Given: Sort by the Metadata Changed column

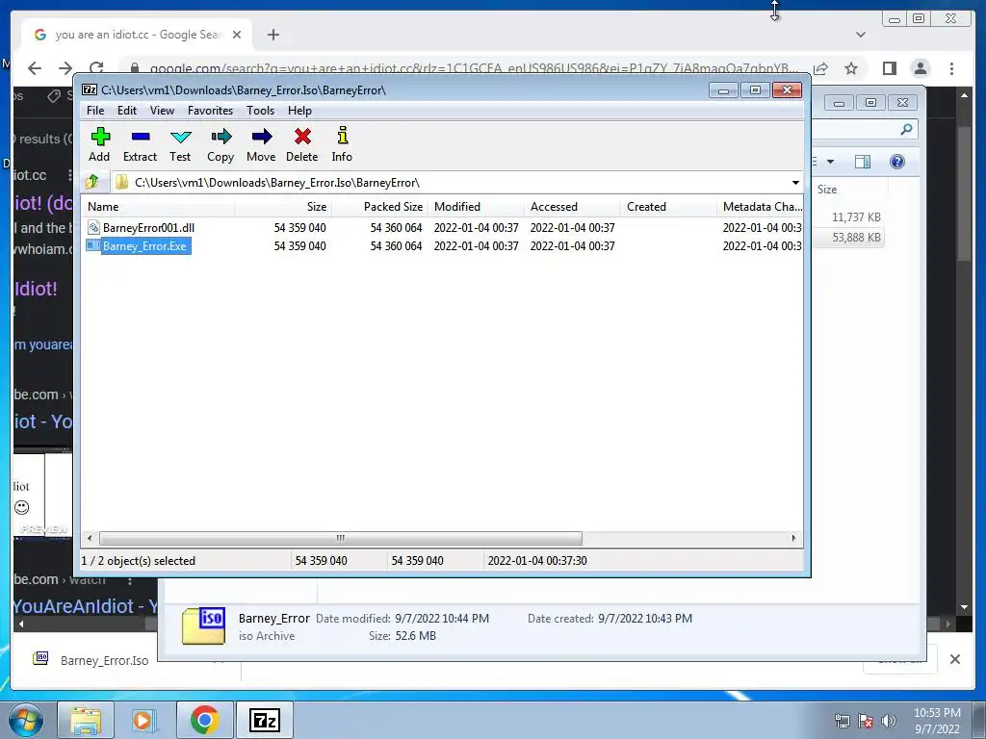Looking at the screenshot, I should [x=761, y=207].
